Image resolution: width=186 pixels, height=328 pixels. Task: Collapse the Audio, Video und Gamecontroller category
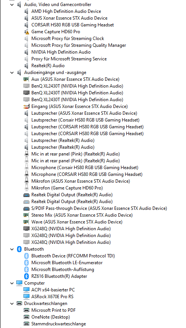pos(12,5)
